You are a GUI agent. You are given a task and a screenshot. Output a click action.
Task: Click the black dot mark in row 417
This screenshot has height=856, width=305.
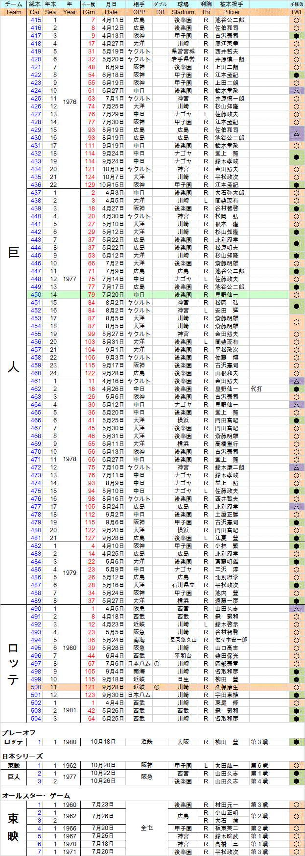[x=297, y=36]
